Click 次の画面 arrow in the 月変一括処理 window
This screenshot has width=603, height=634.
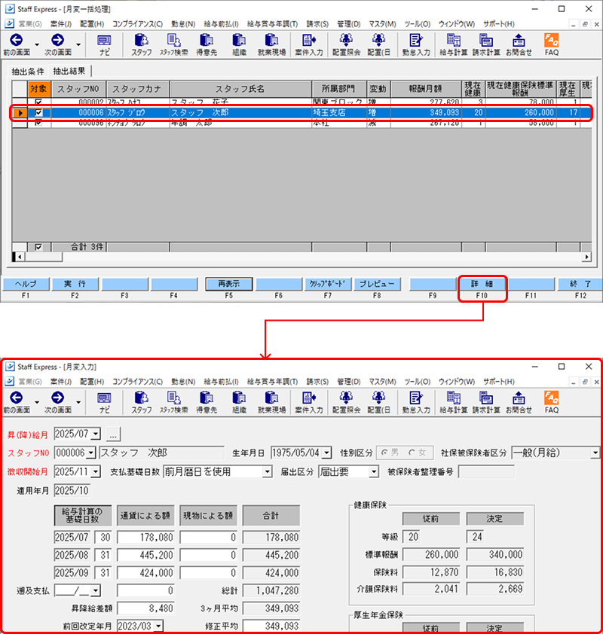pos(57,44)
